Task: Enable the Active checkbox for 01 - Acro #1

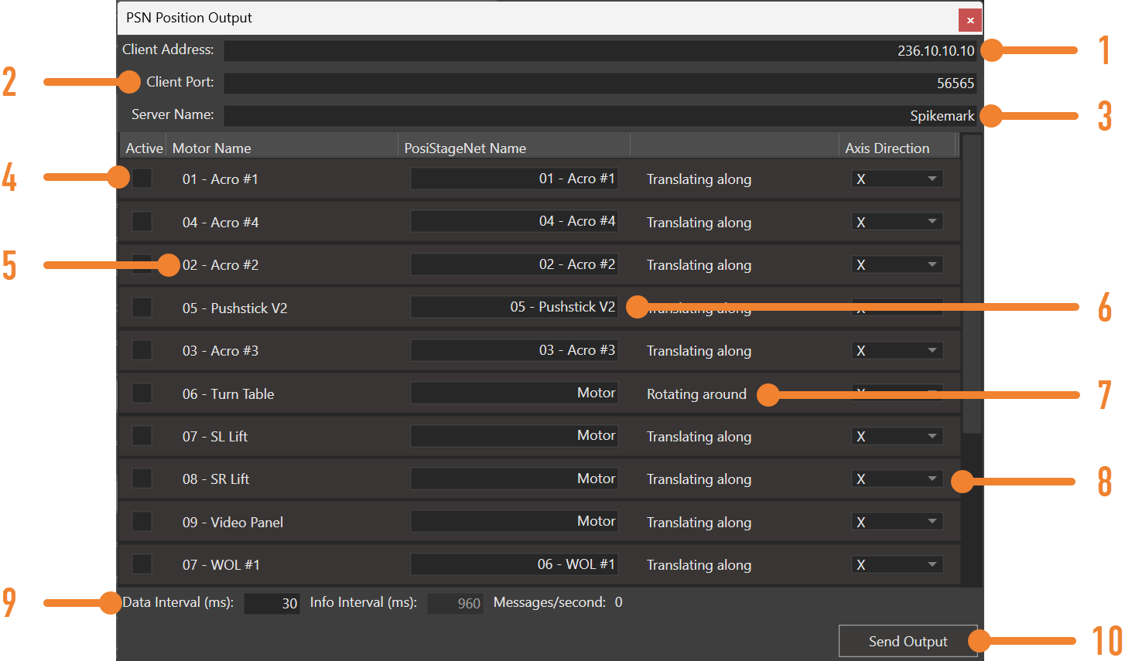Action: point(142,179)
